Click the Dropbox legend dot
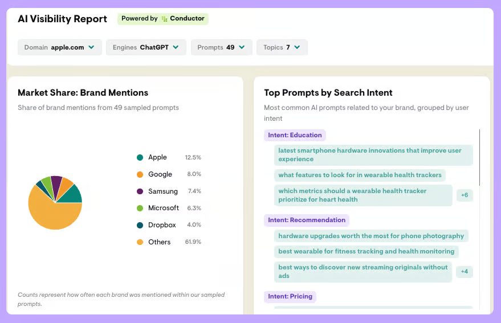 pos(140,225)
